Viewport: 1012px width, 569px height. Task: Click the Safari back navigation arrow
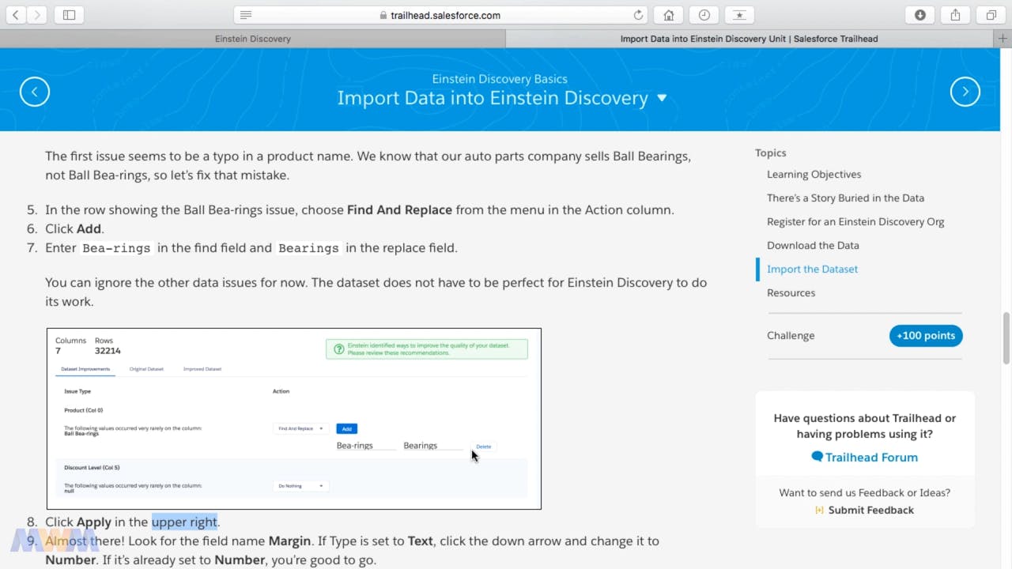[x=15, y=15]
